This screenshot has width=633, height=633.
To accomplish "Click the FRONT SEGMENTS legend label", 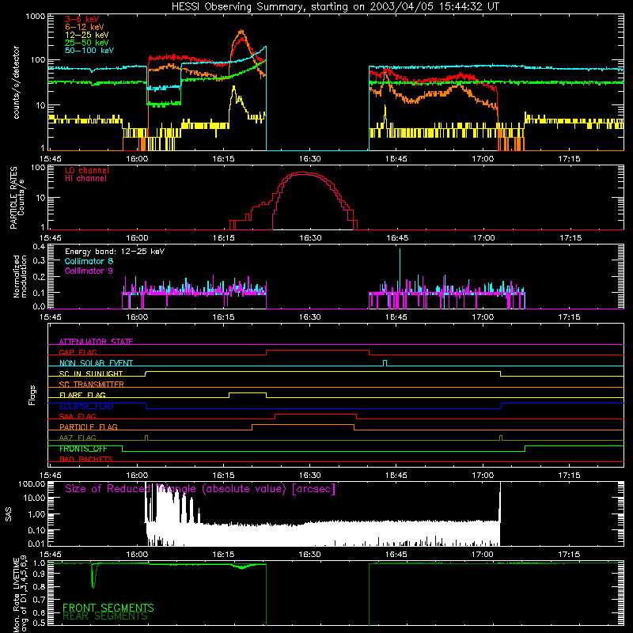I will click(108, 608).
